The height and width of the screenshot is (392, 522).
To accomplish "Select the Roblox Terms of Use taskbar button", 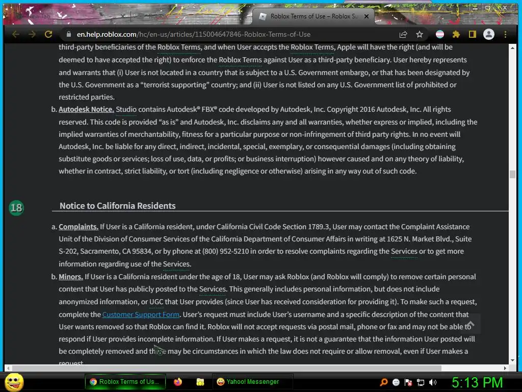I will coord(125,382).
